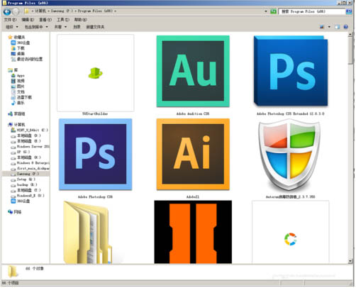Open the 查看(V) menu

(x=45, y=20)
